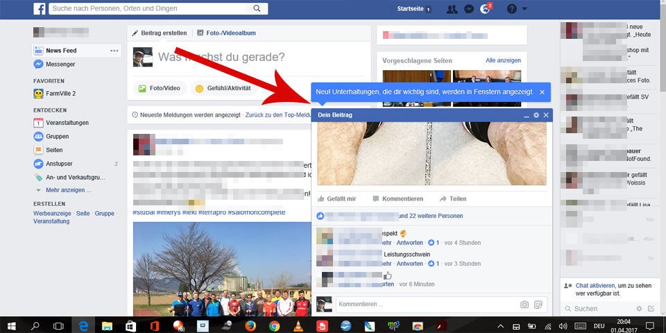Open Firefox from the taskbar

click(250, 326)
